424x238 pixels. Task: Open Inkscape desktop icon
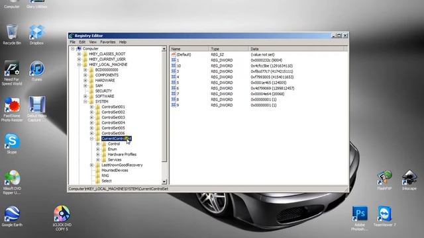click(x=409, y=180)
